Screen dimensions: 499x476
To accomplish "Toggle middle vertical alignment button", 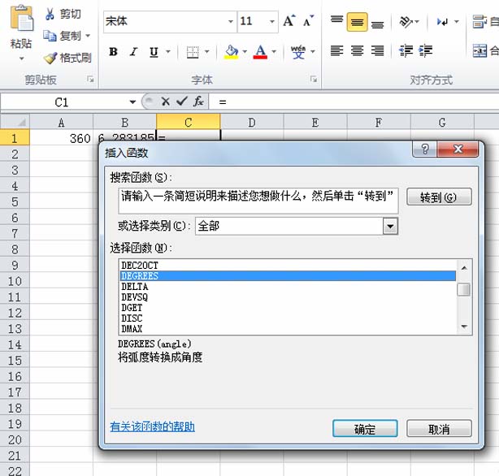I will [x=357, y=22].
